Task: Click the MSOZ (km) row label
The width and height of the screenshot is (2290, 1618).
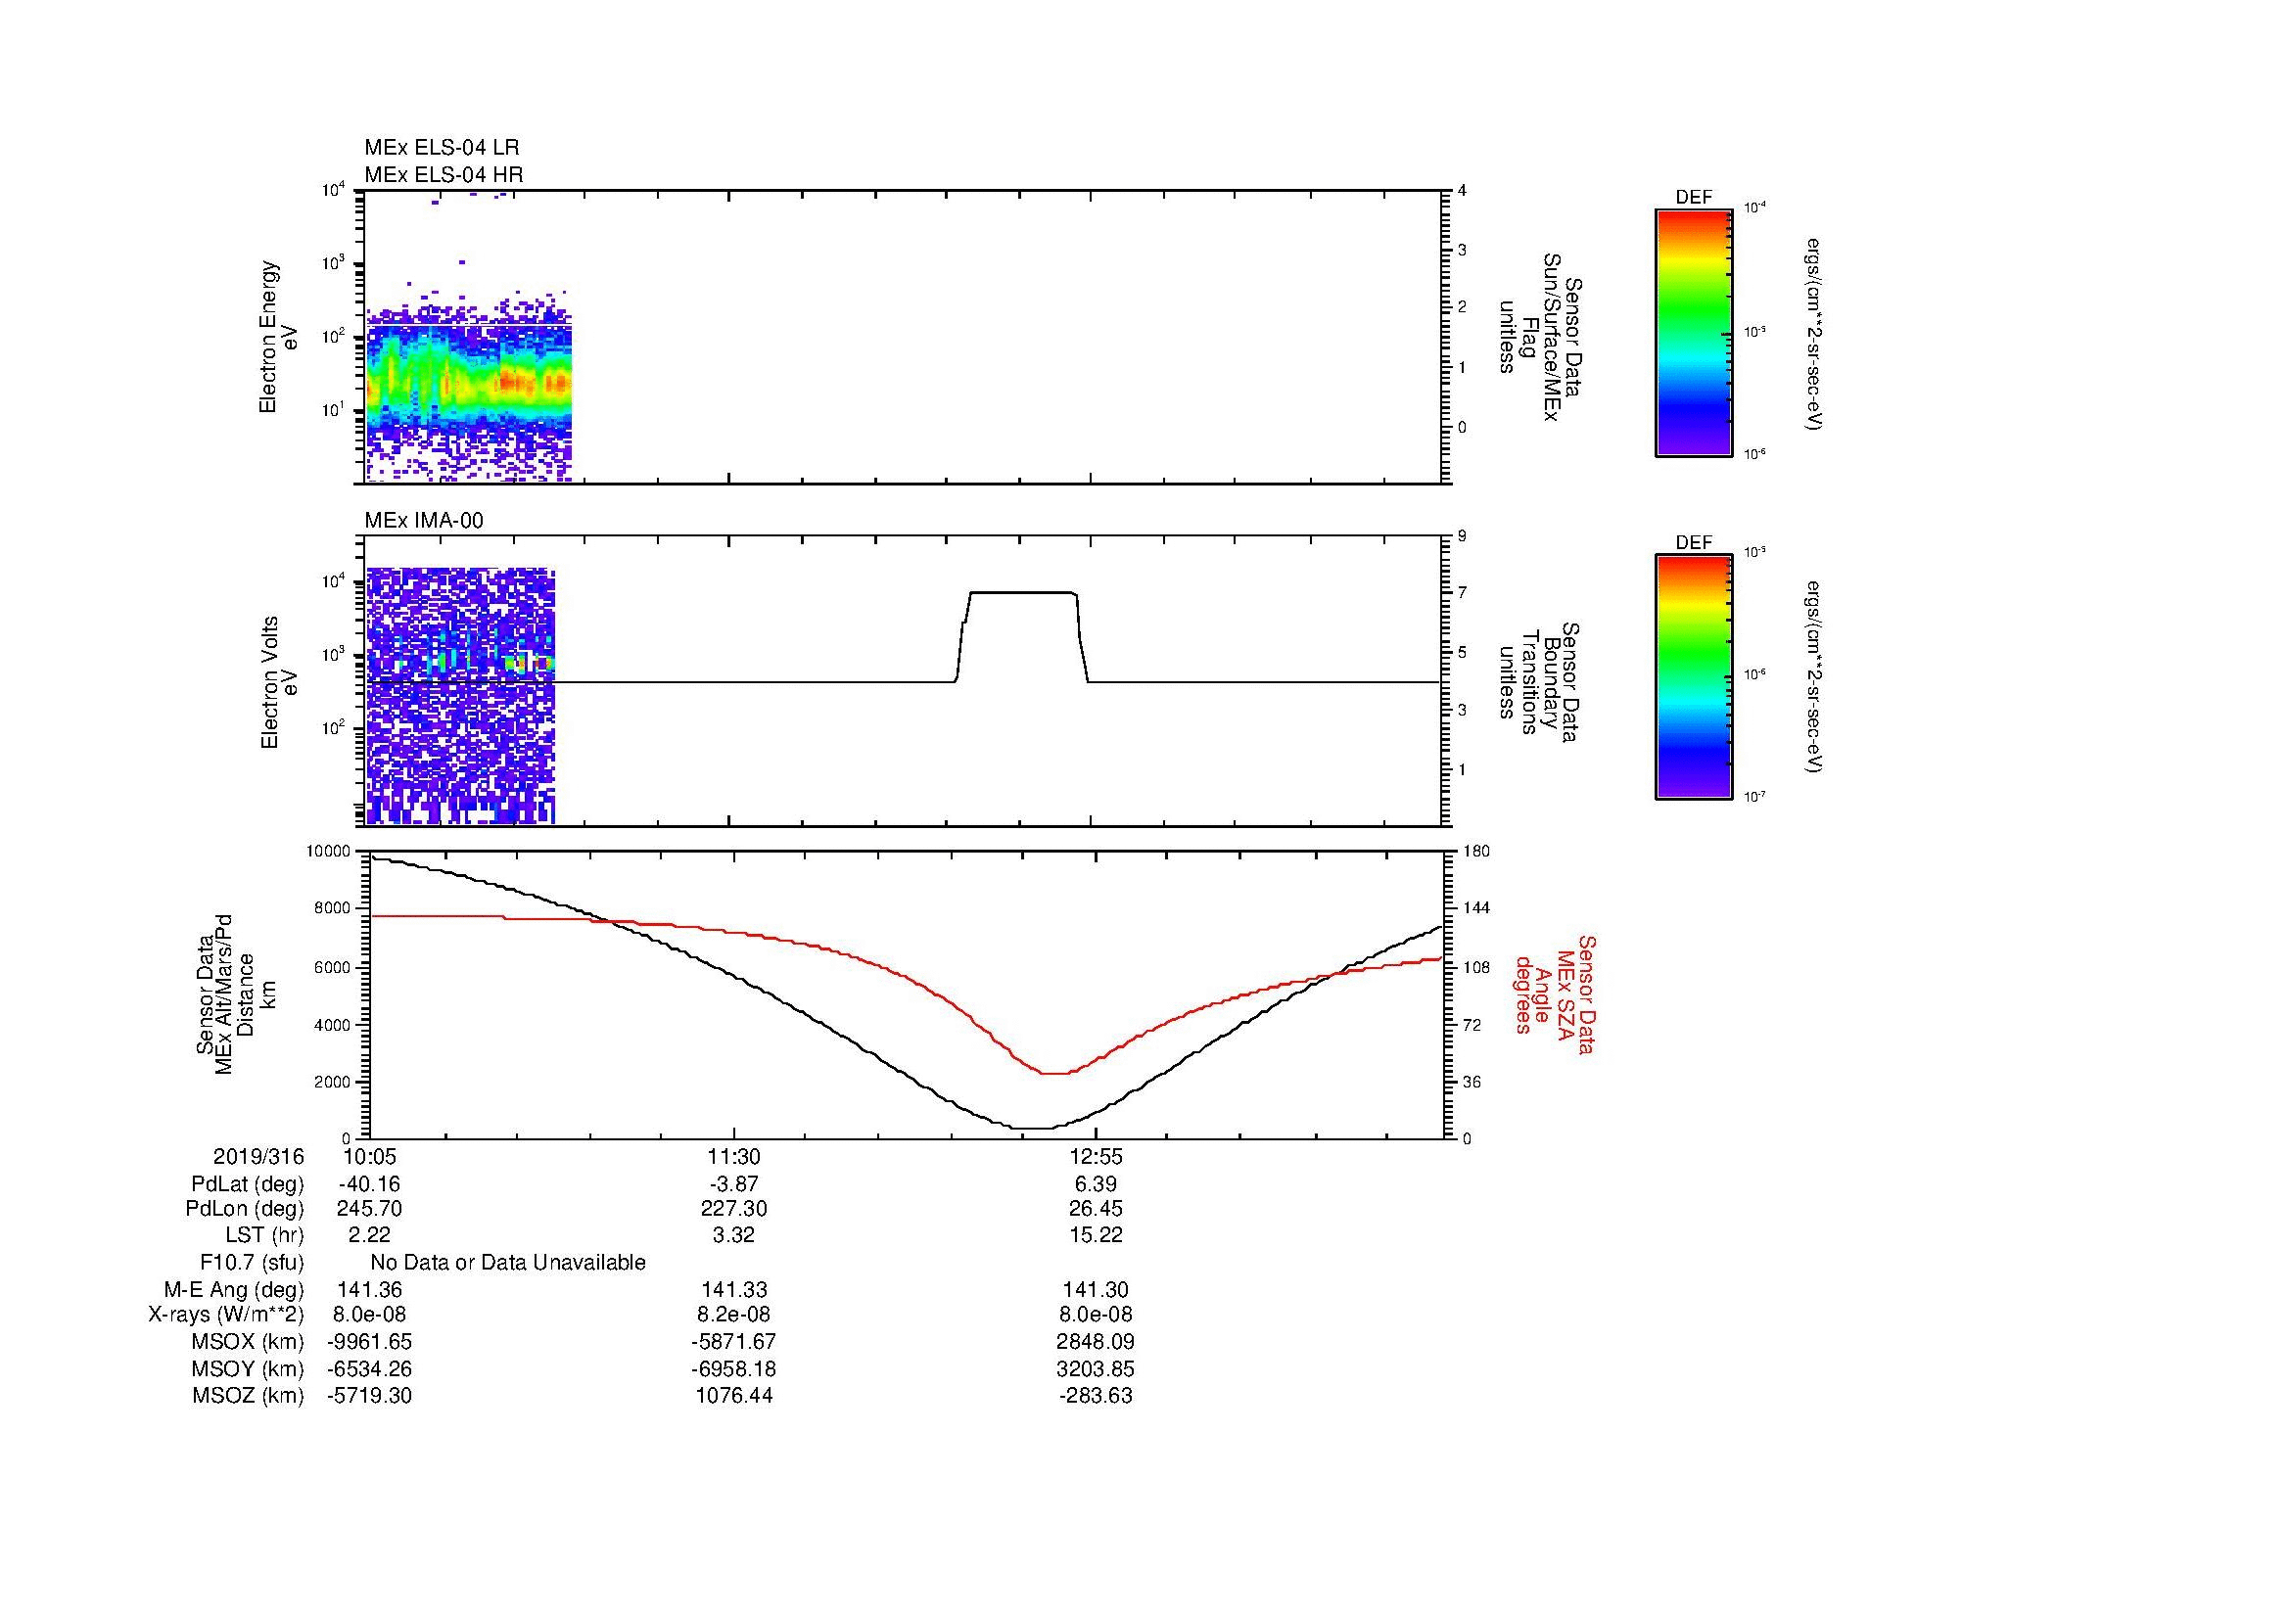Action: (248, 1396)
